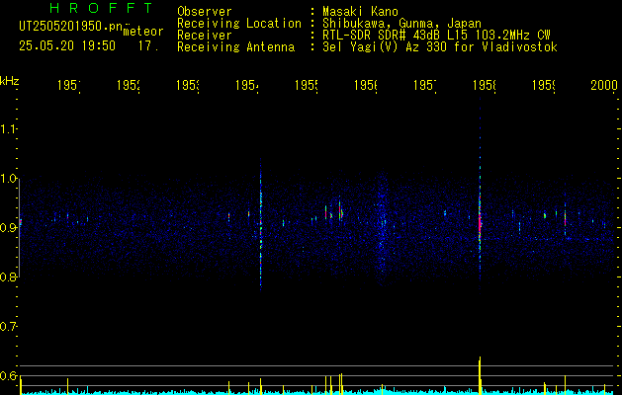Screen dimensions: 622x395
Task: Click the 'Observer' field label
Action: [205, 11]
